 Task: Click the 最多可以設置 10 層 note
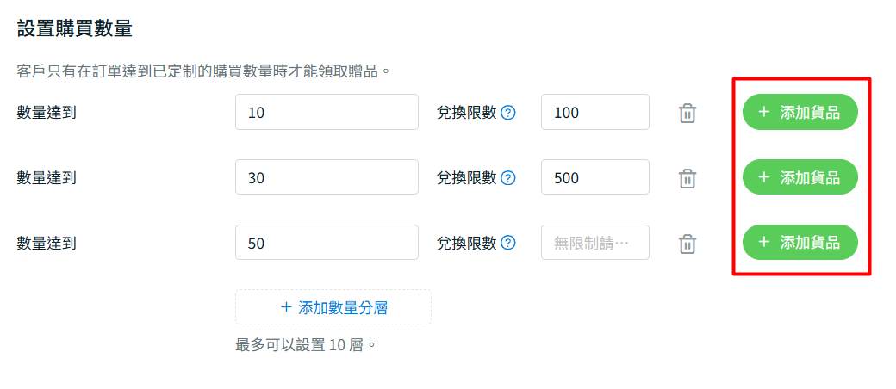(306, 345)
